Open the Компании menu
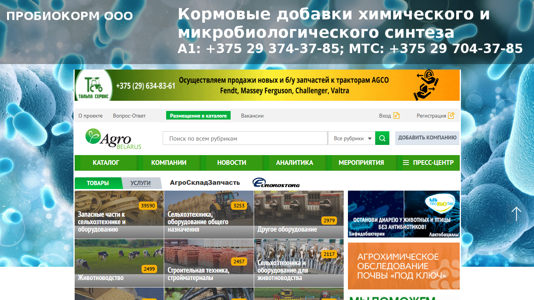This screenshot has width=534, height=300. 169,162
